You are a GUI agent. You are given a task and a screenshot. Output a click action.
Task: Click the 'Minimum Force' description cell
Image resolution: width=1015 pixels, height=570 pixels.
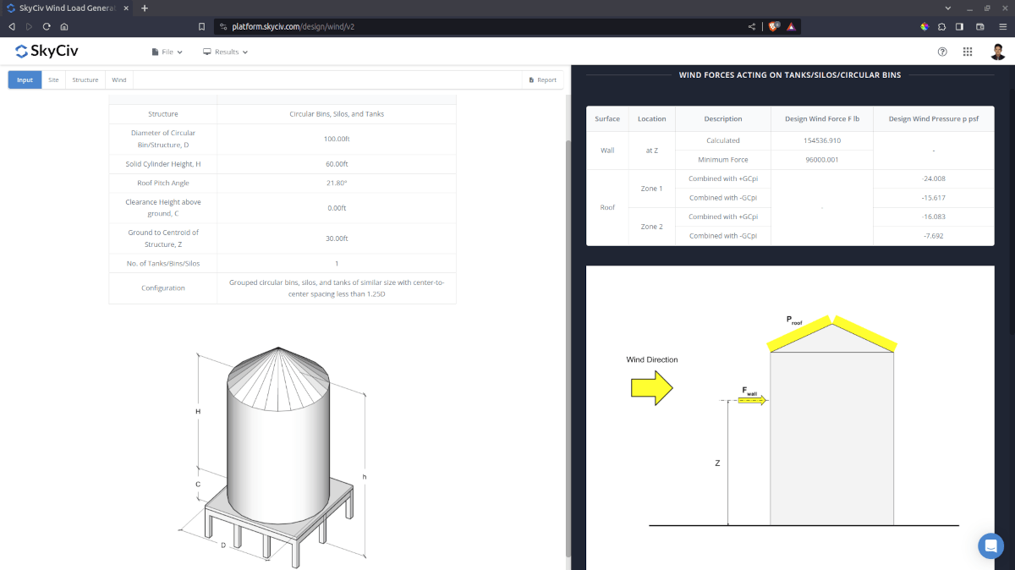723,160
